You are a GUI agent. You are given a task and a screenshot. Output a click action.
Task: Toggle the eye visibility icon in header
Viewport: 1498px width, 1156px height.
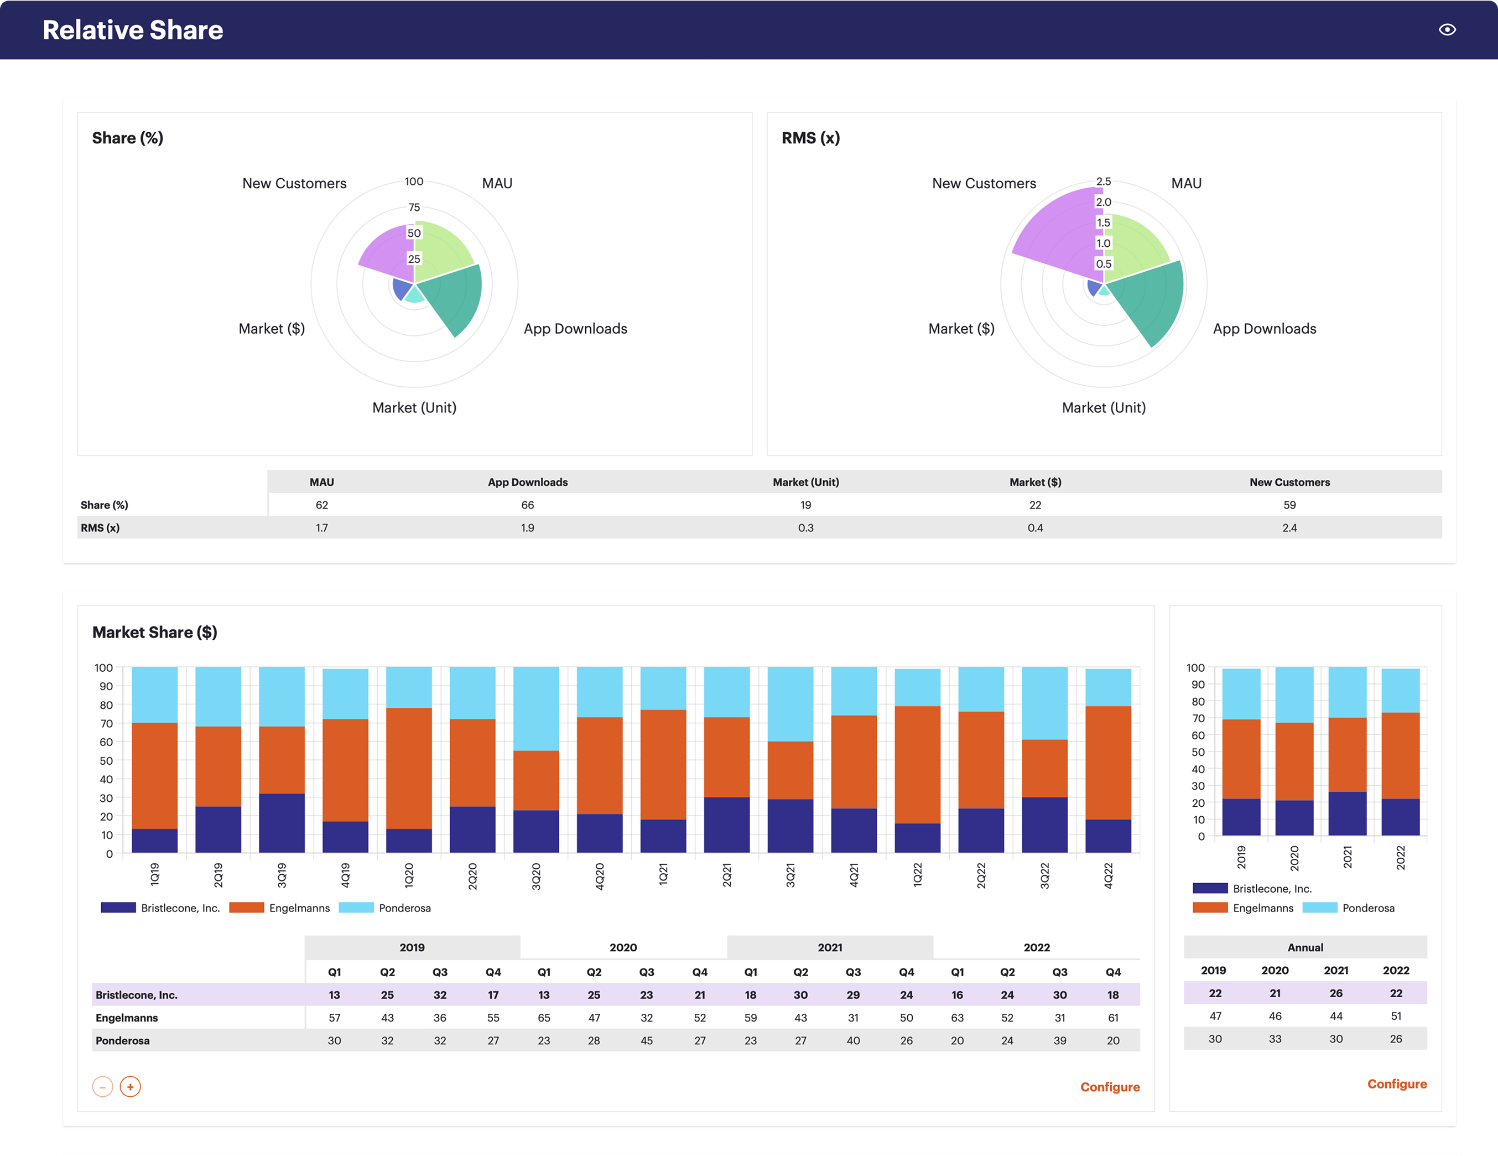click(x=1447, y=29)
